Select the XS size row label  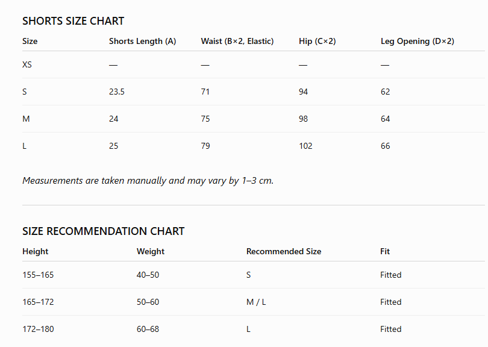[x=27, y=64]
